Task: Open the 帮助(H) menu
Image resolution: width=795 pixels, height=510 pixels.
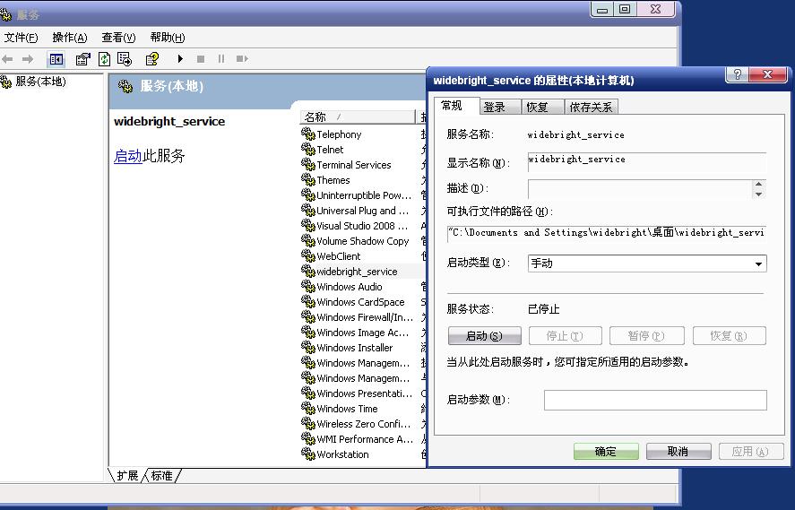Action: coord(168,38)
